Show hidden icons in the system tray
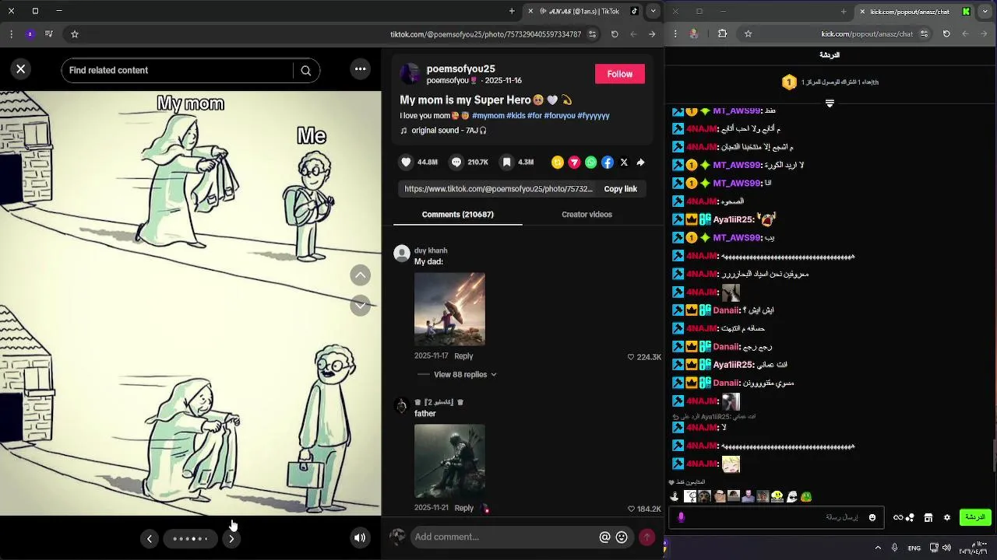The image size is (997, 560). click(x=878, y=548)
